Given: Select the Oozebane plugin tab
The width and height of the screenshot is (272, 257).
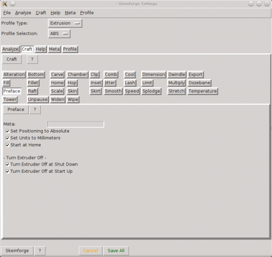Looking at the screenshot, I should [x=199, y=83].
